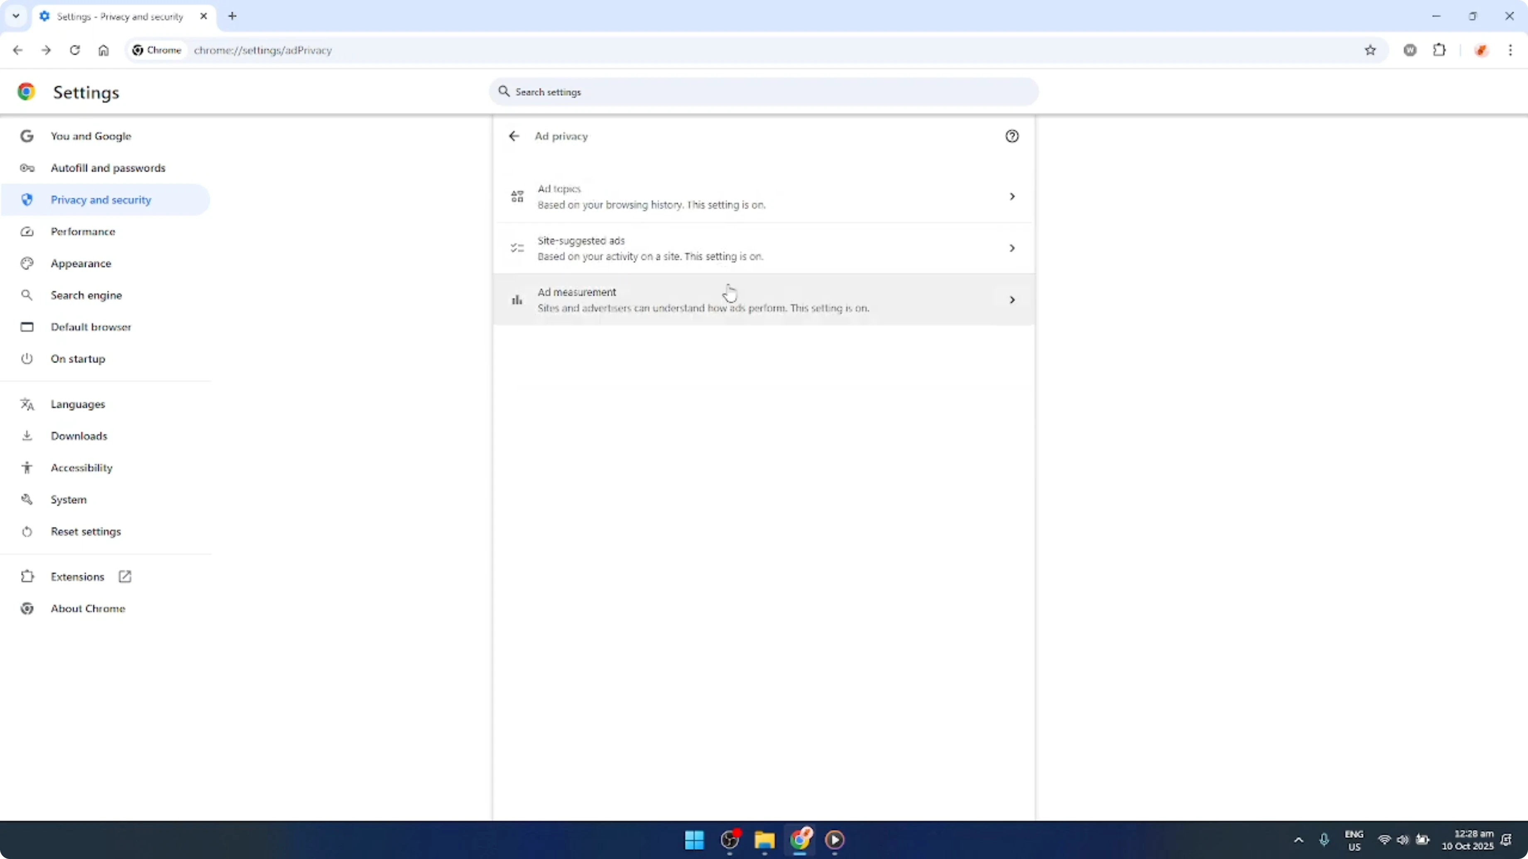Open Ad topics details
This screenshot has width=1528, height=859.
pos(763,196)
